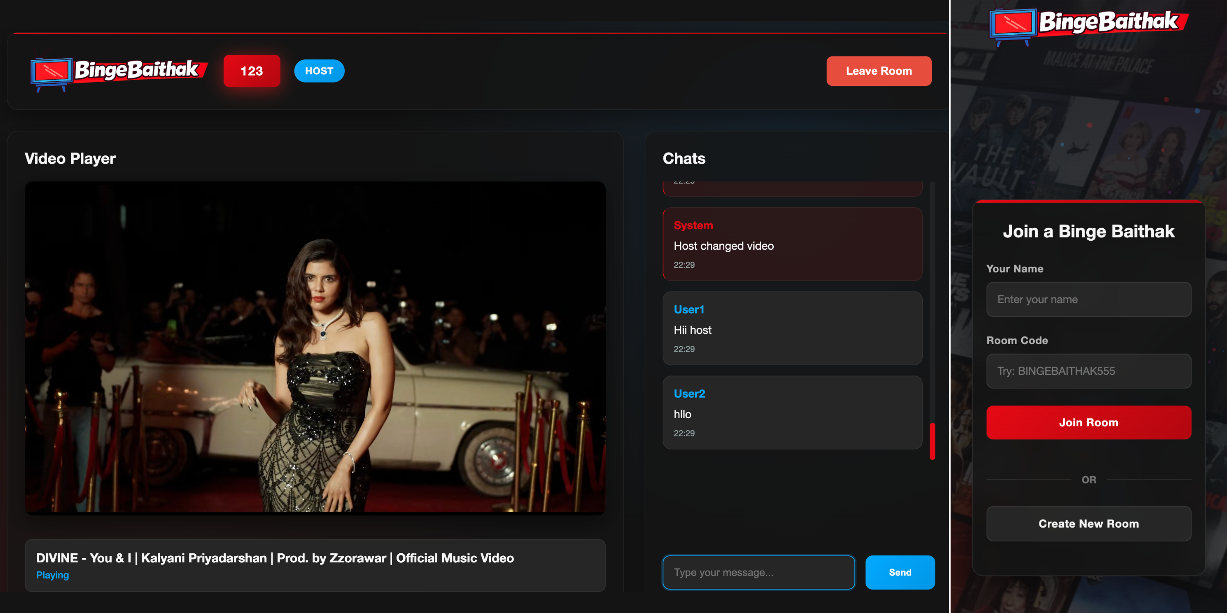Click User2's hllo message
Viewport: 1227px width, 613px height.
[x=792, y=414]
